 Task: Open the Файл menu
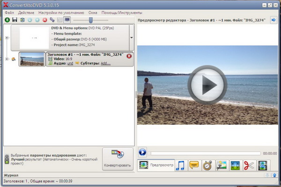pos(9,12)
